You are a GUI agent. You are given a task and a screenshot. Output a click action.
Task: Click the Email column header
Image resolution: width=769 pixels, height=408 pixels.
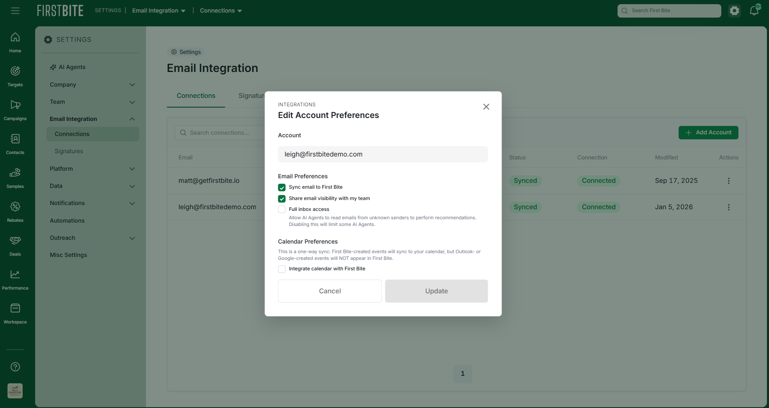(185, 157)
